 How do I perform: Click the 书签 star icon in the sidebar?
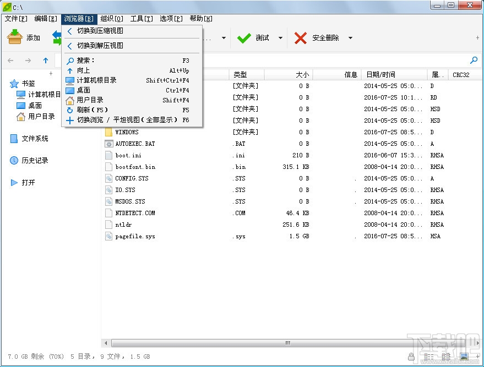point(14,84)
